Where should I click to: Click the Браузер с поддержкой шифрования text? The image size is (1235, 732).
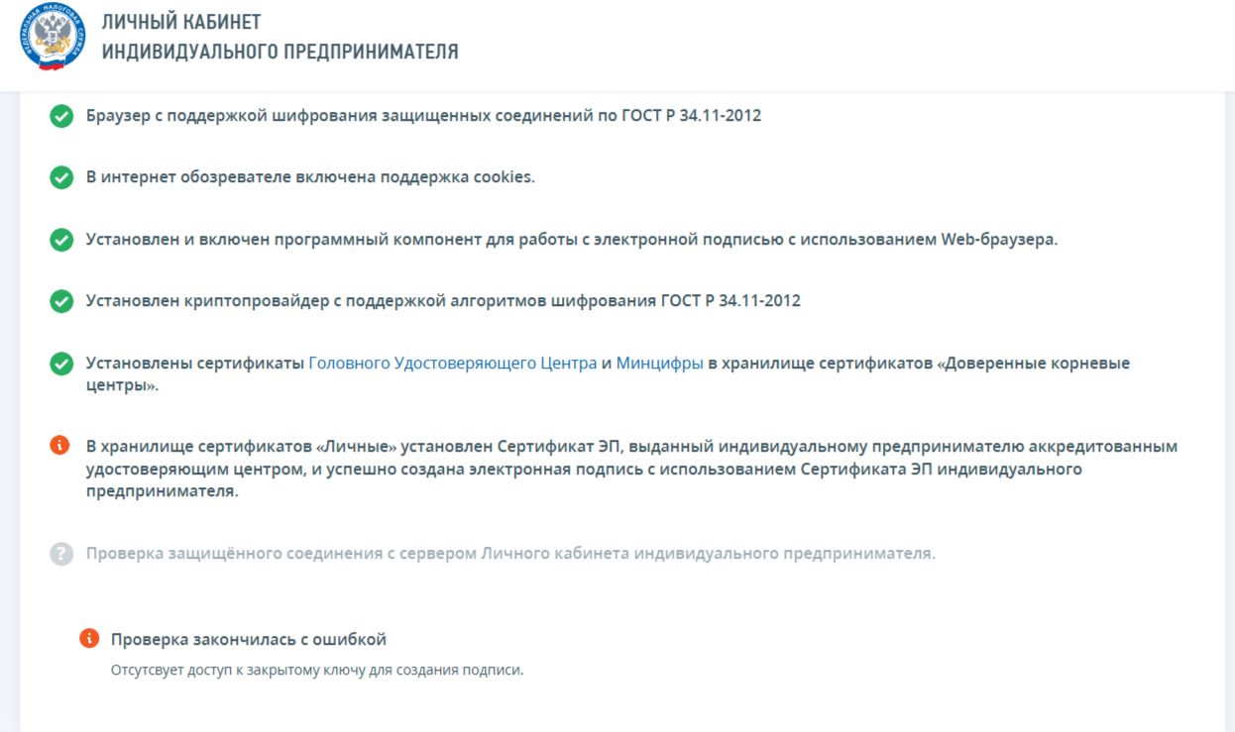tap(423, 115)
